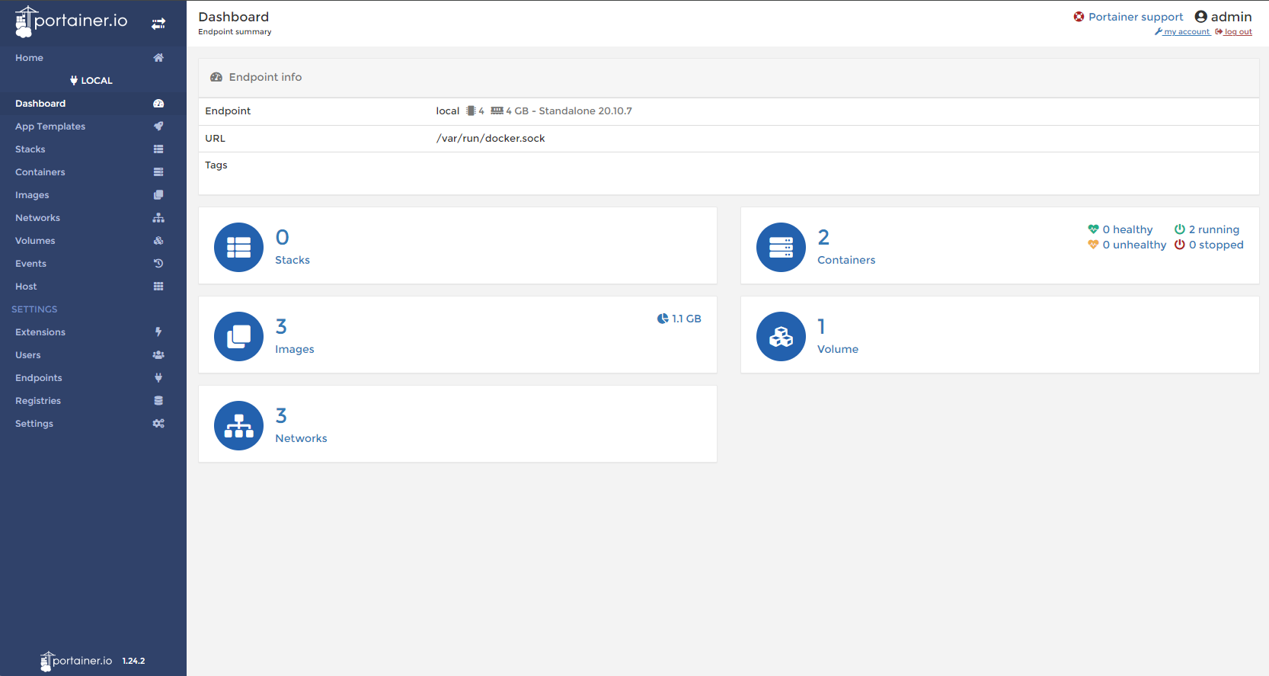Screen dimensions: 1269x676
Task: Click the red stopped power icon
Action: pos(1179,245)
